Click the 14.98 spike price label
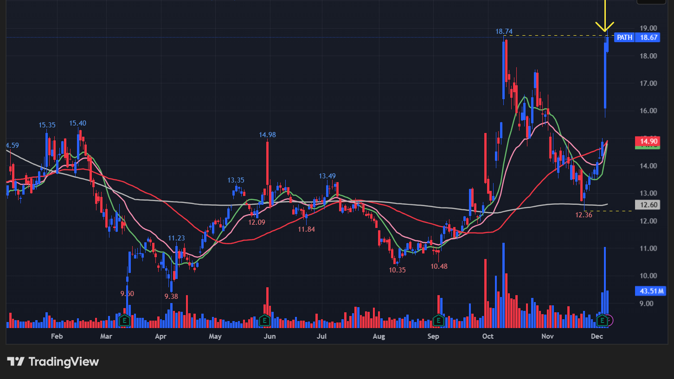The height and width of the screenshot is (379, 674). 267,135
